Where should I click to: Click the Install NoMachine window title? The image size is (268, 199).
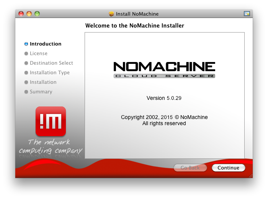137,14
